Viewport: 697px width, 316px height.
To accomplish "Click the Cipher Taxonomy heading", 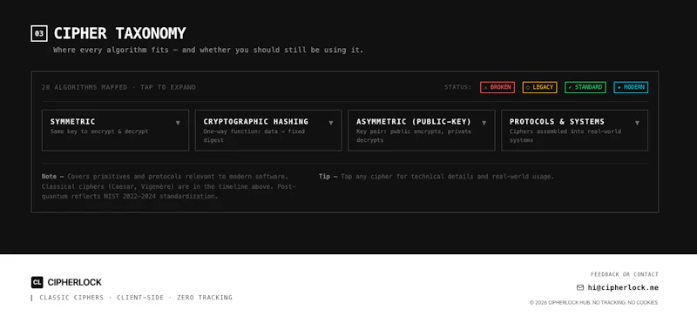I will point(120,33).
